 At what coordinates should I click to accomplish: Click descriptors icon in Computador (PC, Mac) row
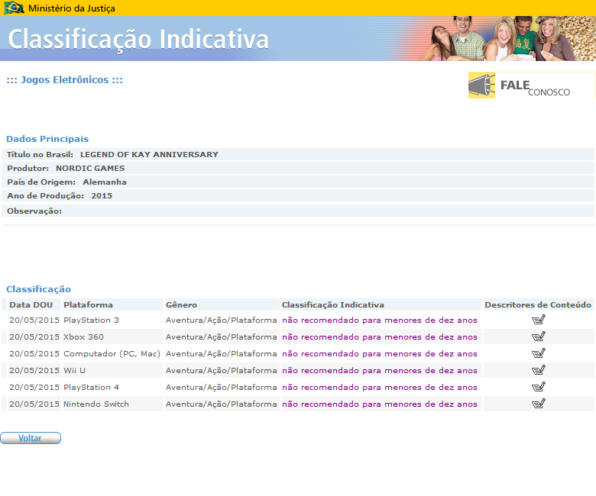pos(538,353)
